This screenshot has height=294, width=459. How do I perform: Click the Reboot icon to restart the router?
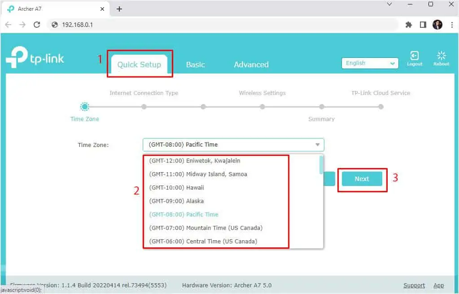[441, 57]
